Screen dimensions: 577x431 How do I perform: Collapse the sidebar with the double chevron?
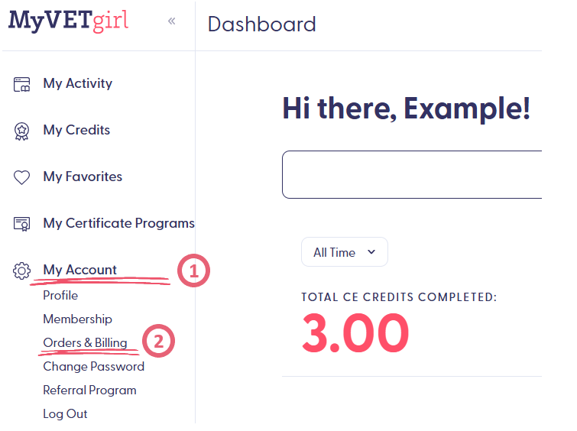click(x=172, y=21)
